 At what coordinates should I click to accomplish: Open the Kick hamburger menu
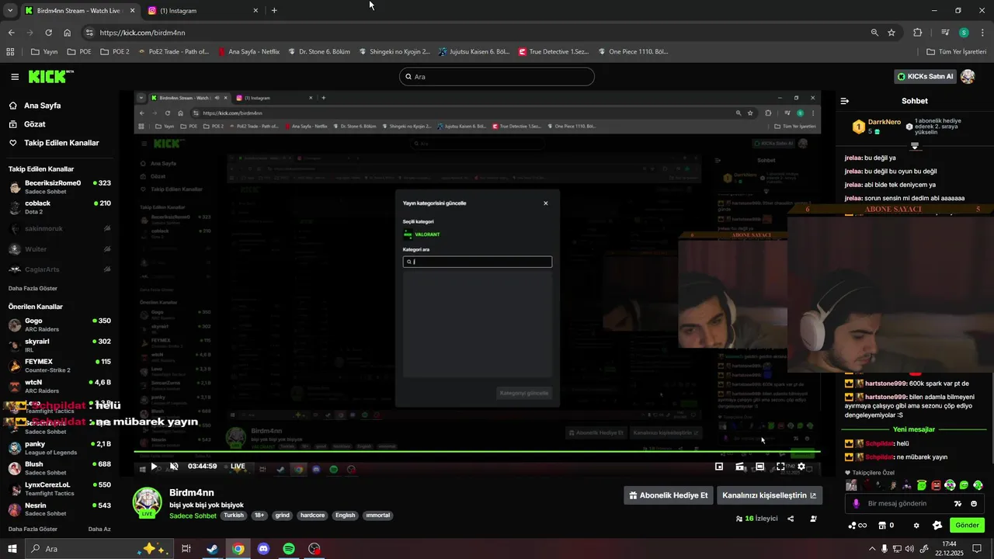coord(15,77)
